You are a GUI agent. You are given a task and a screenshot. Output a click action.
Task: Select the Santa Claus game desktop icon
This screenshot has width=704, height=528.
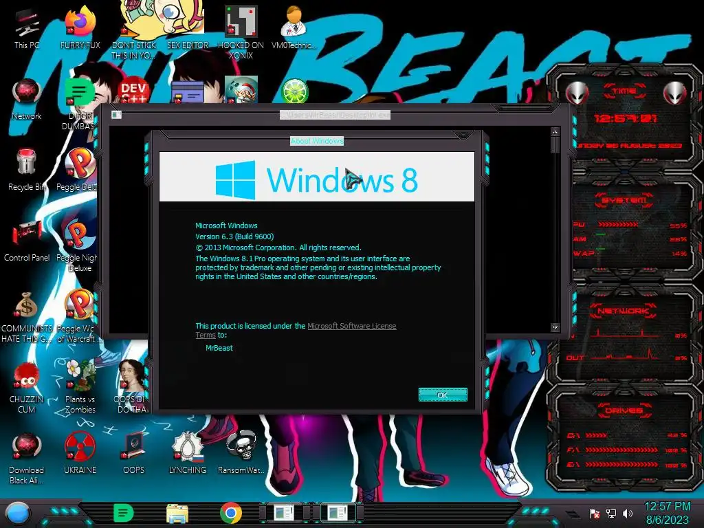point(241,90)
